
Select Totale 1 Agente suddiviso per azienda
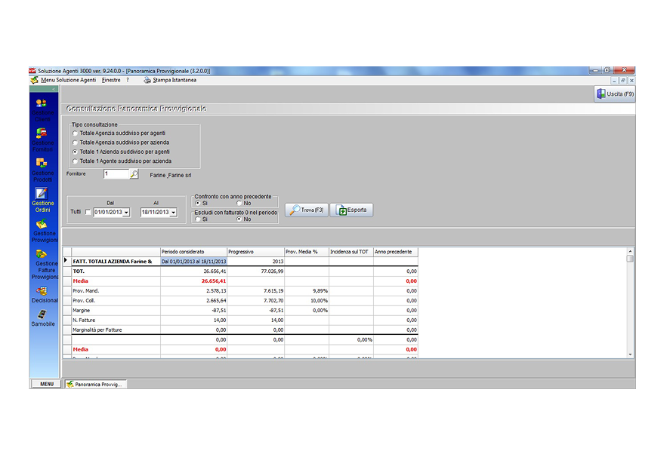click(75, 161)
